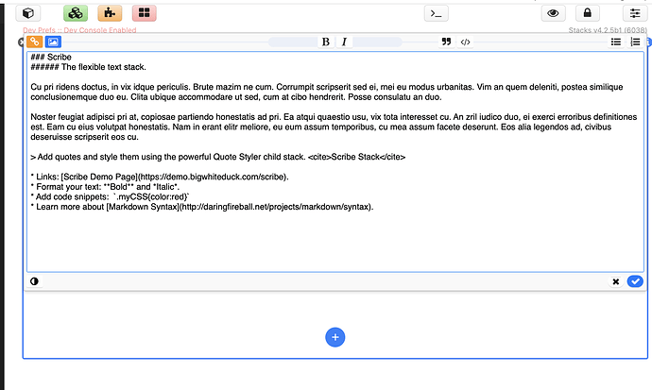
Task: Click inside the Scribe markdown text area
Action: point(335,162)
